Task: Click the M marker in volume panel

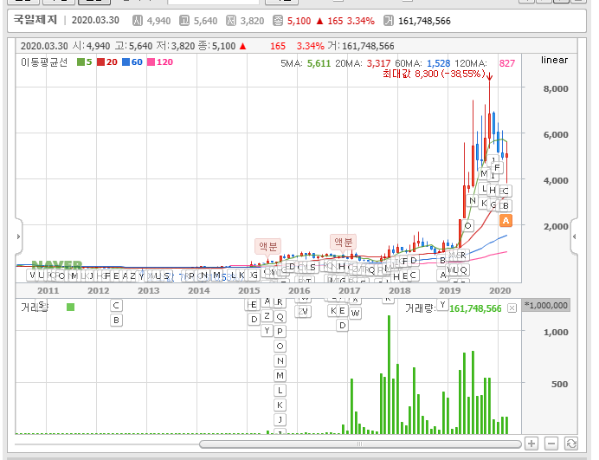Action: tap(280, 375)
